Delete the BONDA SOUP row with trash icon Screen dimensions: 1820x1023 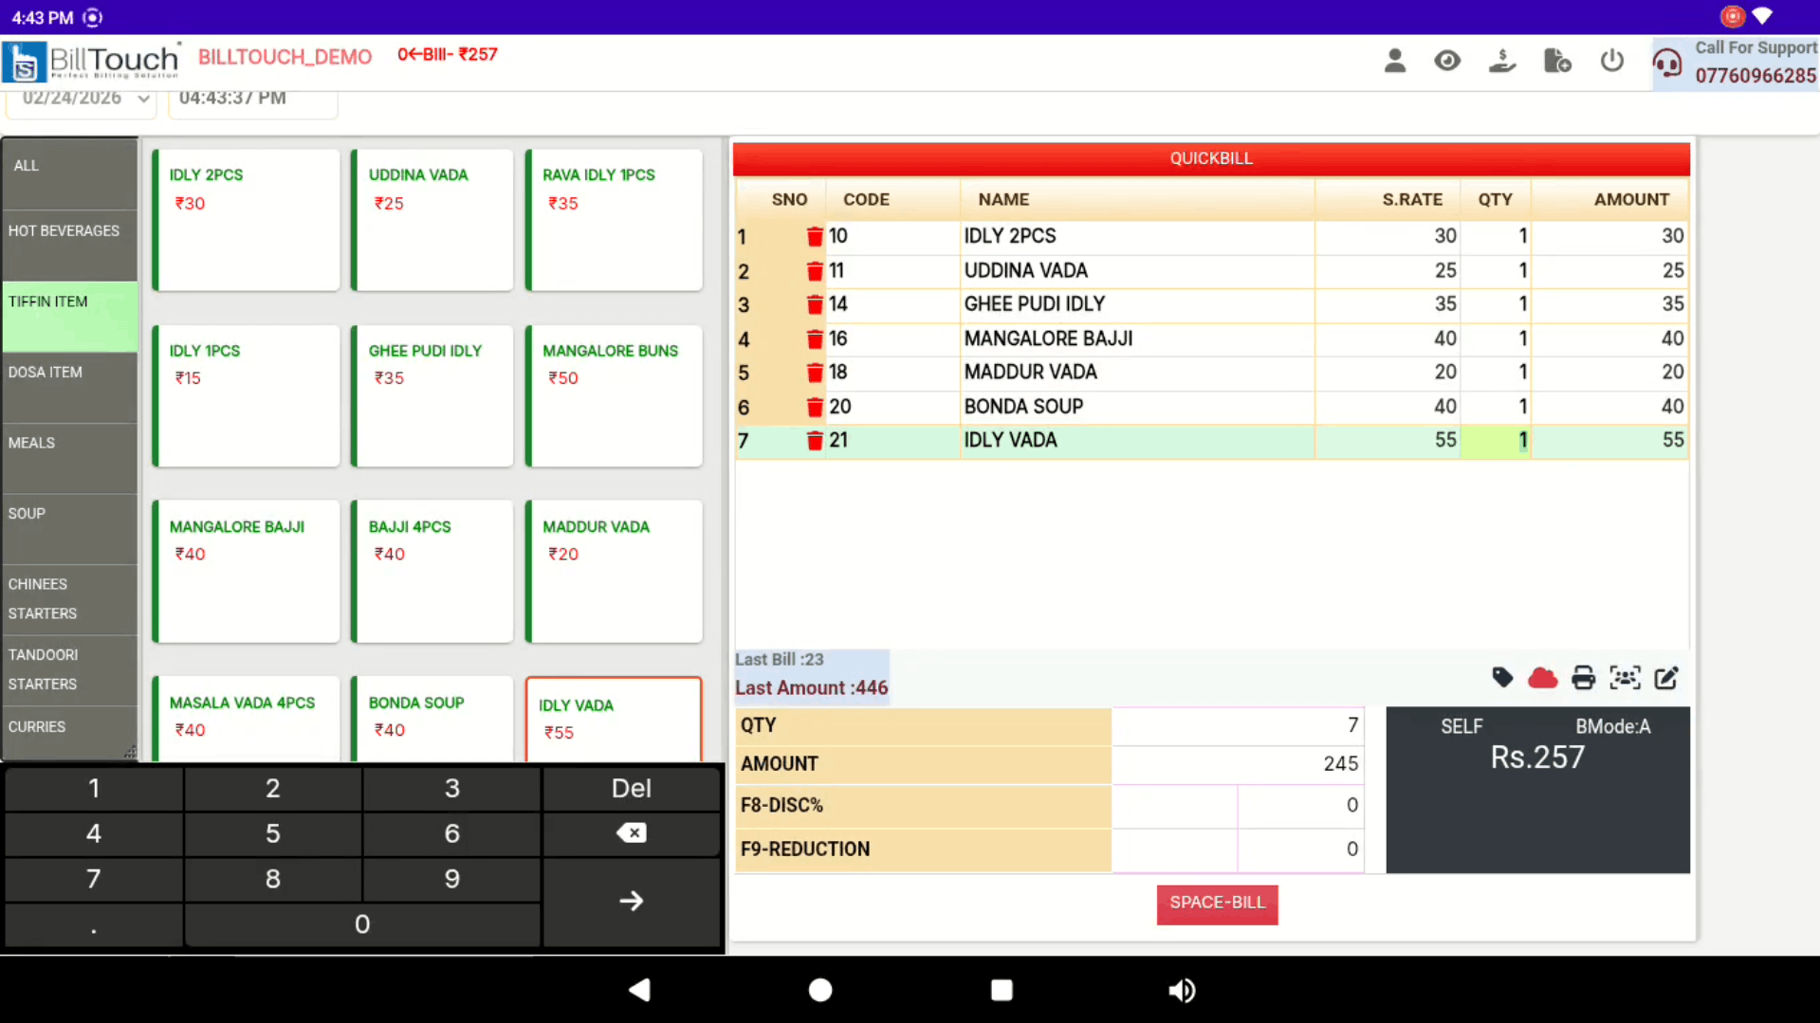point(814,407)
